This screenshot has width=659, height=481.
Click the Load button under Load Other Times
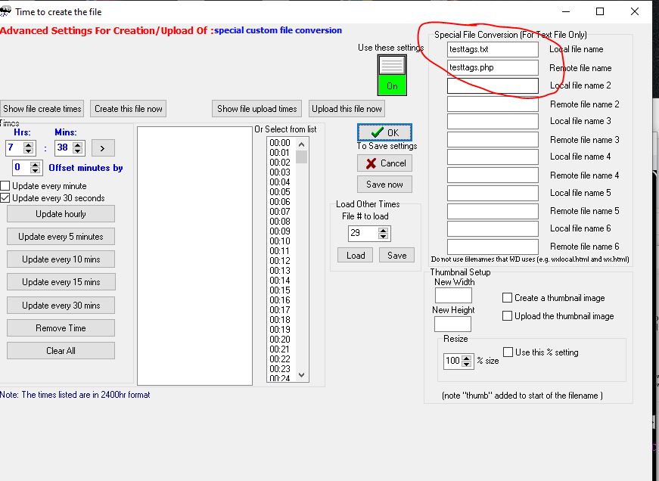355,256
